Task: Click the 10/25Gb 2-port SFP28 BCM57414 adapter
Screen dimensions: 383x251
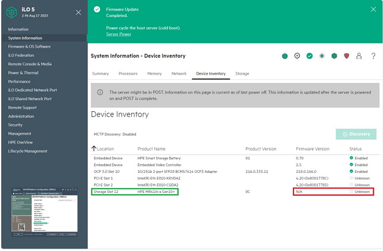Action: click(177, 172)
